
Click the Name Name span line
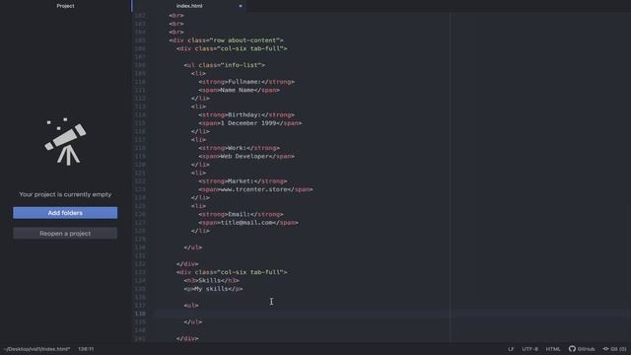pos(239,90)
